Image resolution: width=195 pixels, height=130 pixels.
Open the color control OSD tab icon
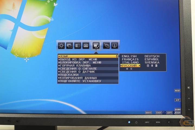78,45
